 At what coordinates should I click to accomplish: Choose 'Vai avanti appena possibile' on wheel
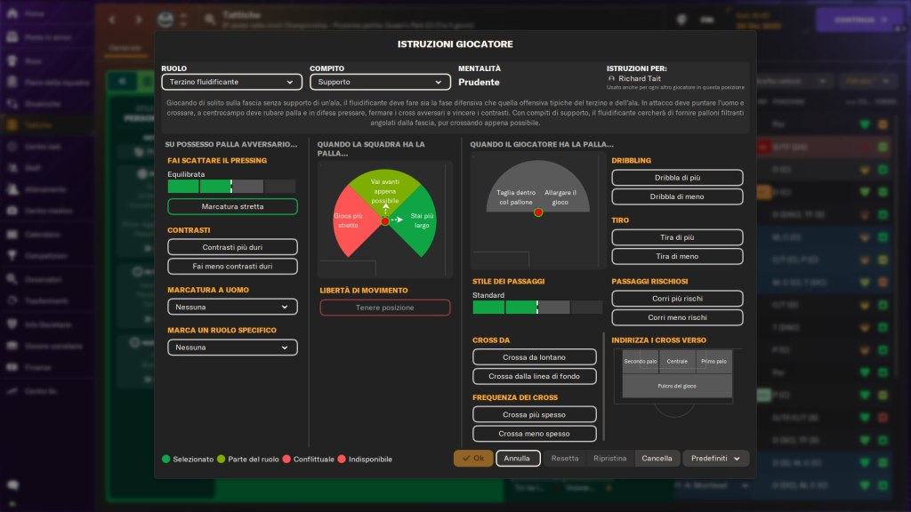[x=384, y=187]
